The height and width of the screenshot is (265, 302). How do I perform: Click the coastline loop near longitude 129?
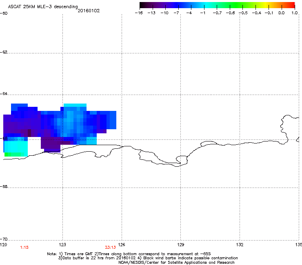[182, 159]
